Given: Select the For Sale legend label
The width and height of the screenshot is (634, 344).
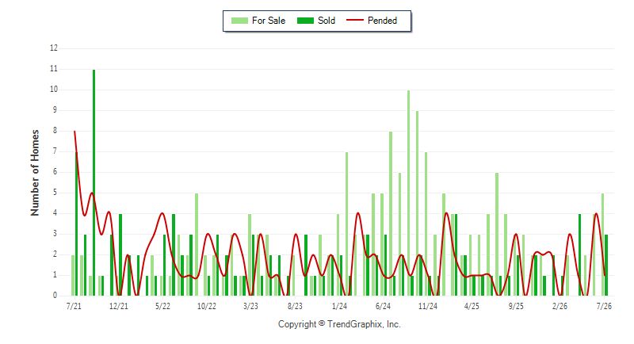Looking at the screenshot, I should (x=269, y=21).
